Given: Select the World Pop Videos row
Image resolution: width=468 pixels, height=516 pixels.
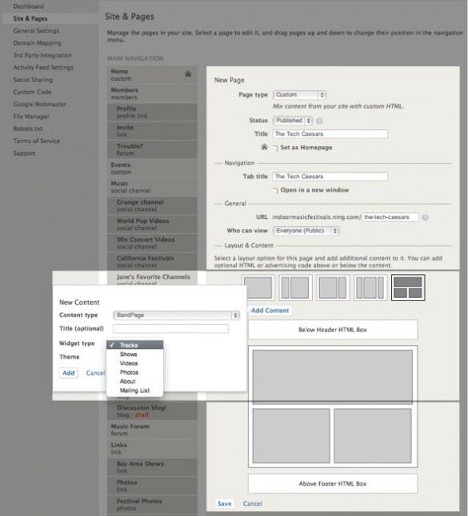Looking at the screenshot, I should [x=152, y=224].
